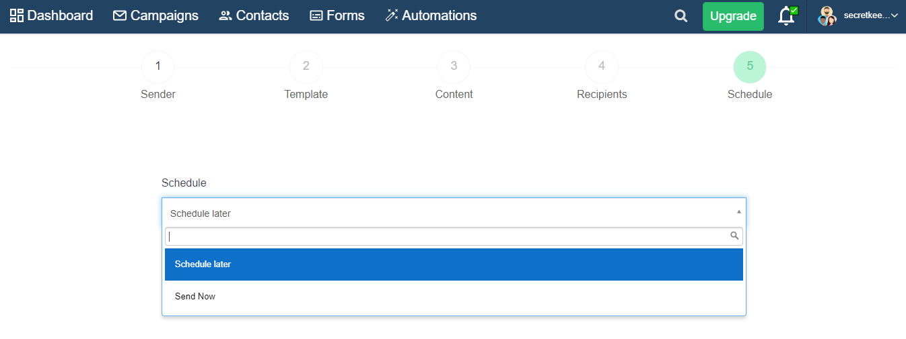906x339 pixels.
Task: Click the Contacts people icon
Action: [225, 15]
